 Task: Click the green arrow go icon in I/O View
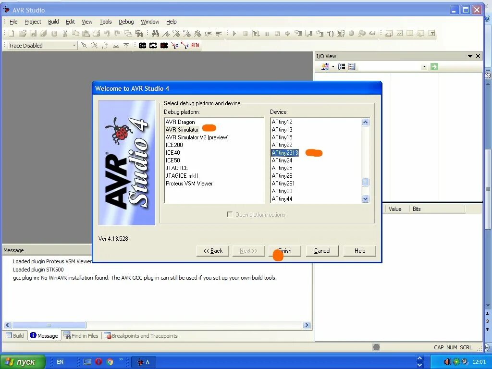[434, 66]
